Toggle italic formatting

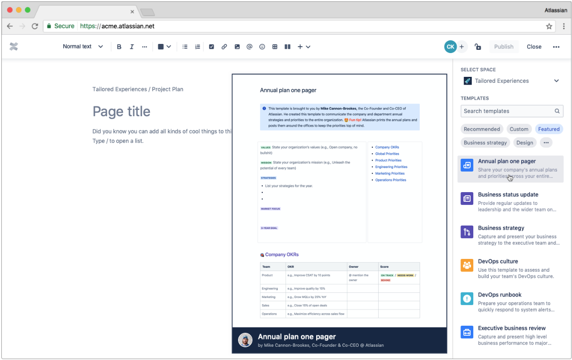(132, 47)
